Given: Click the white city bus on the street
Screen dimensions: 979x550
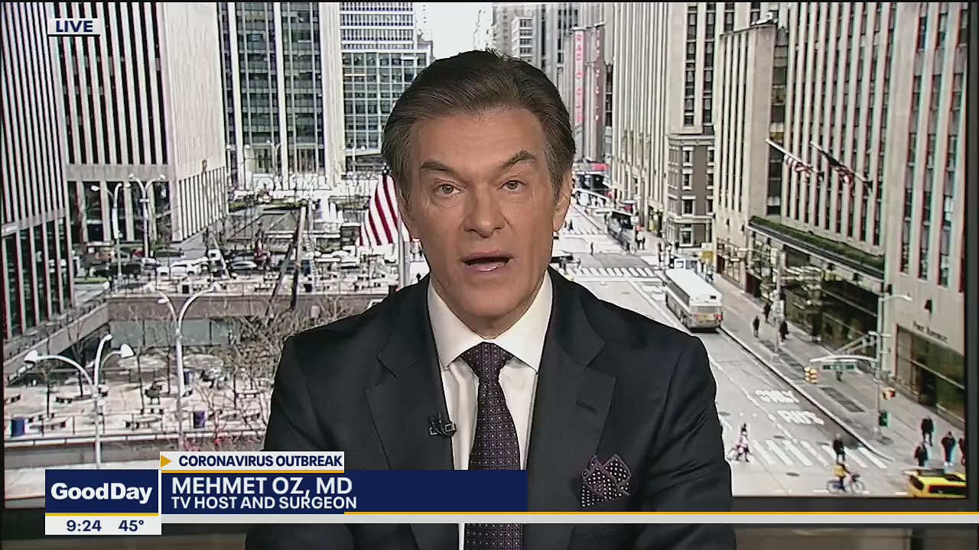Looking at the screenshot, I should (693, 300).
